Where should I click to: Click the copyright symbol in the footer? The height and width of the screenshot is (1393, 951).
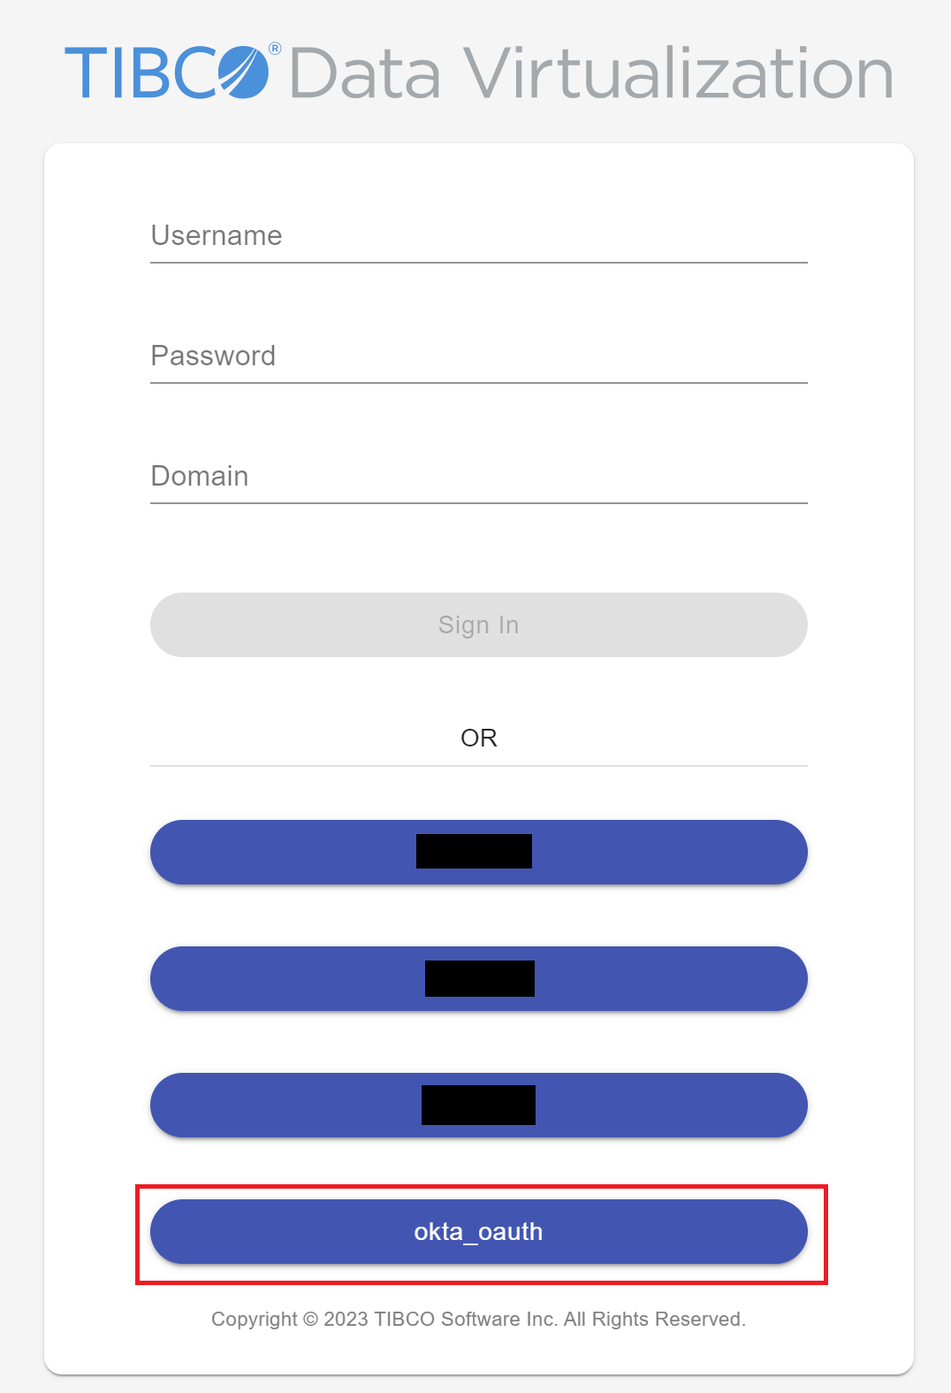[x=310, y=1320]
